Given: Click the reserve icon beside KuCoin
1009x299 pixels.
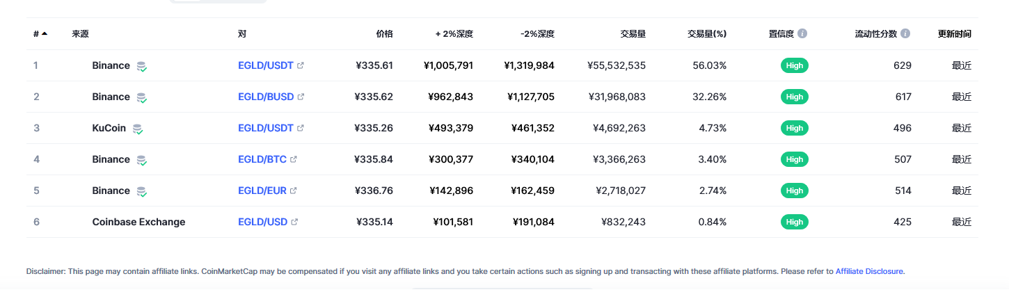Looking at the screenshot, I should click(x=138, y=129).
